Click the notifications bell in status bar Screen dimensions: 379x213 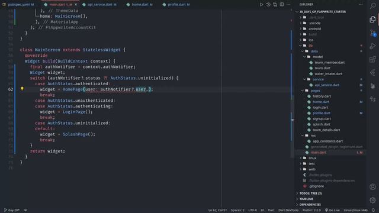click(x=373, y=210)
